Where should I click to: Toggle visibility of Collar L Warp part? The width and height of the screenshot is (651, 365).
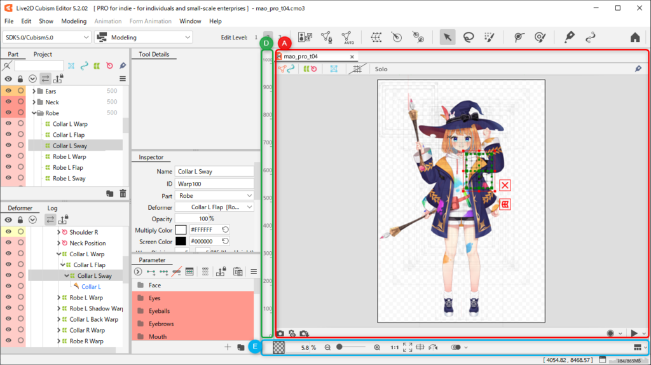coord(8,124)
